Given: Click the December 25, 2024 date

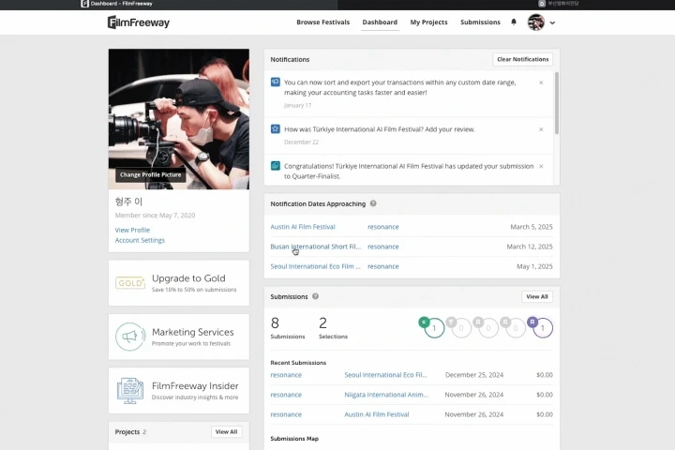Looking at the screenshot, I should 474,375.
